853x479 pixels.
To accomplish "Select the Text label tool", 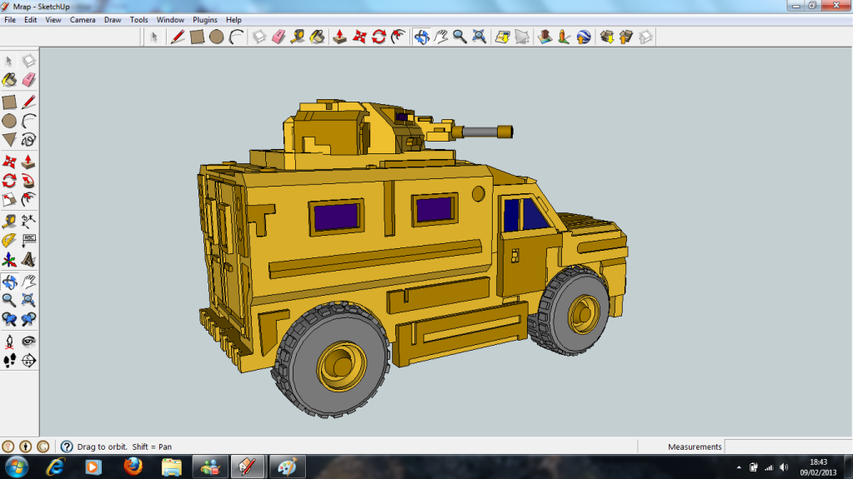I will coord(28,240).
